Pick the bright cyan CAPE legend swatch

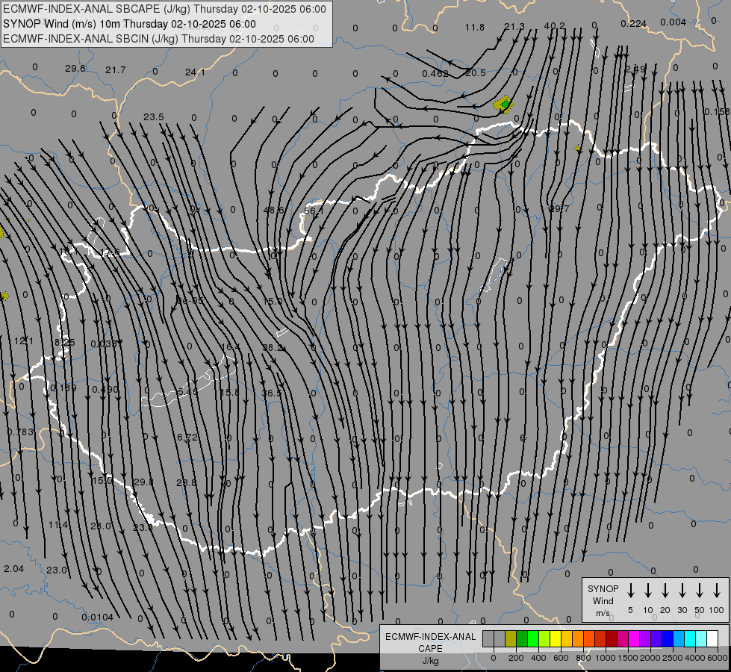(689, 638)
